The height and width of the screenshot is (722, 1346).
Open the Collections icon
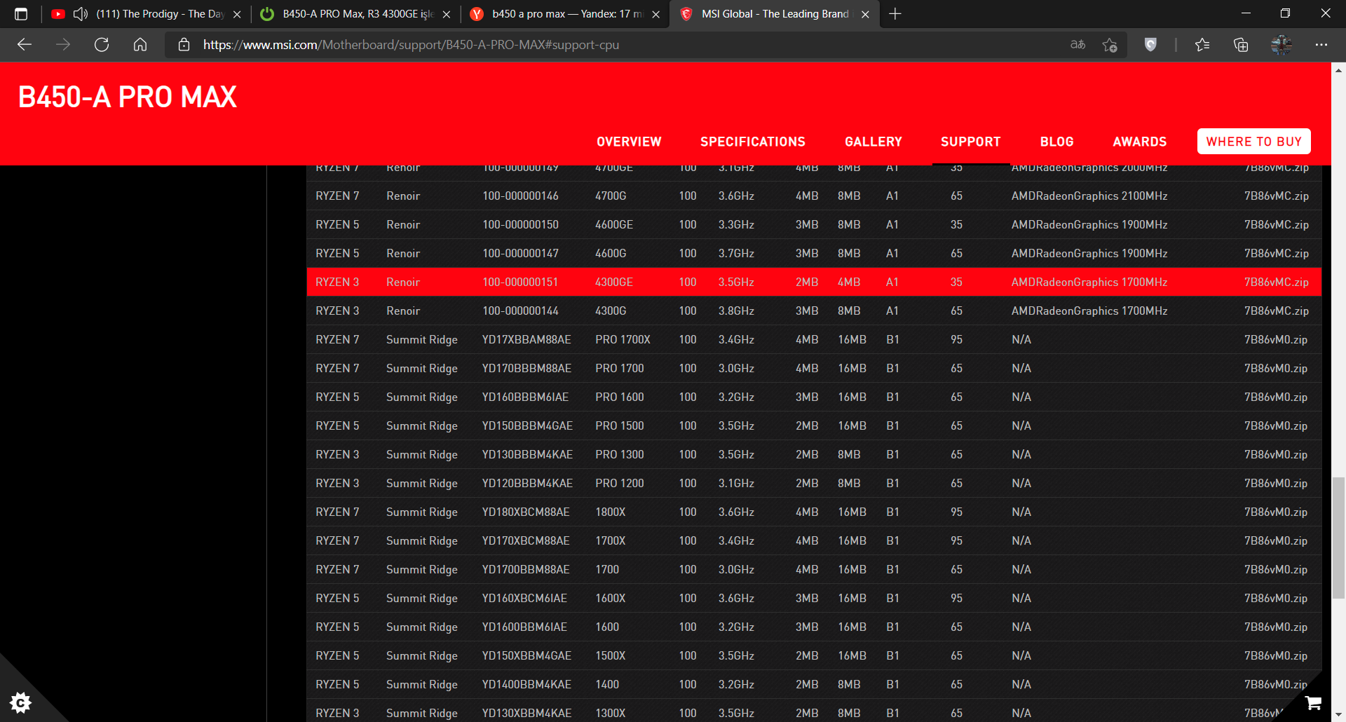1241,45
